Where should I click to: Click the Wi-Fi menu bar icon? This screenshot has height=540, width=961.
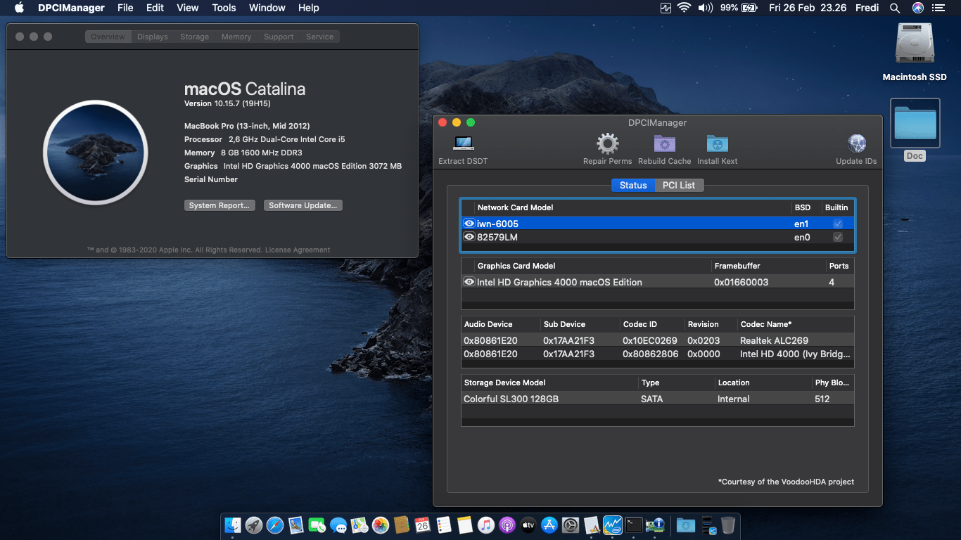coord(684,8)
